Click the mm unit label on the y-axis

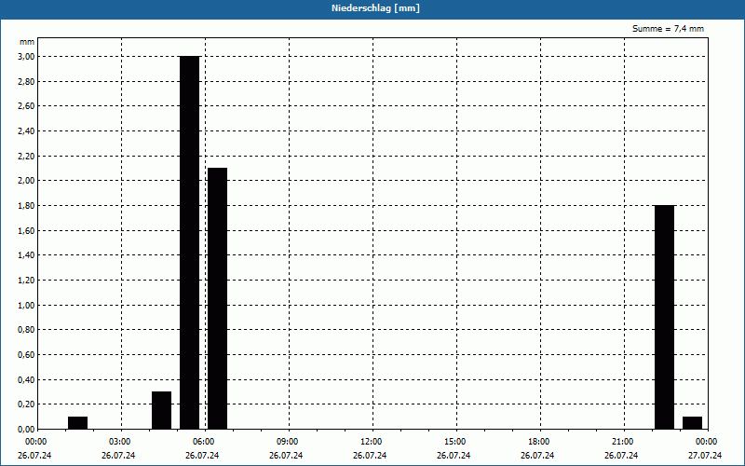pos(27,42)
